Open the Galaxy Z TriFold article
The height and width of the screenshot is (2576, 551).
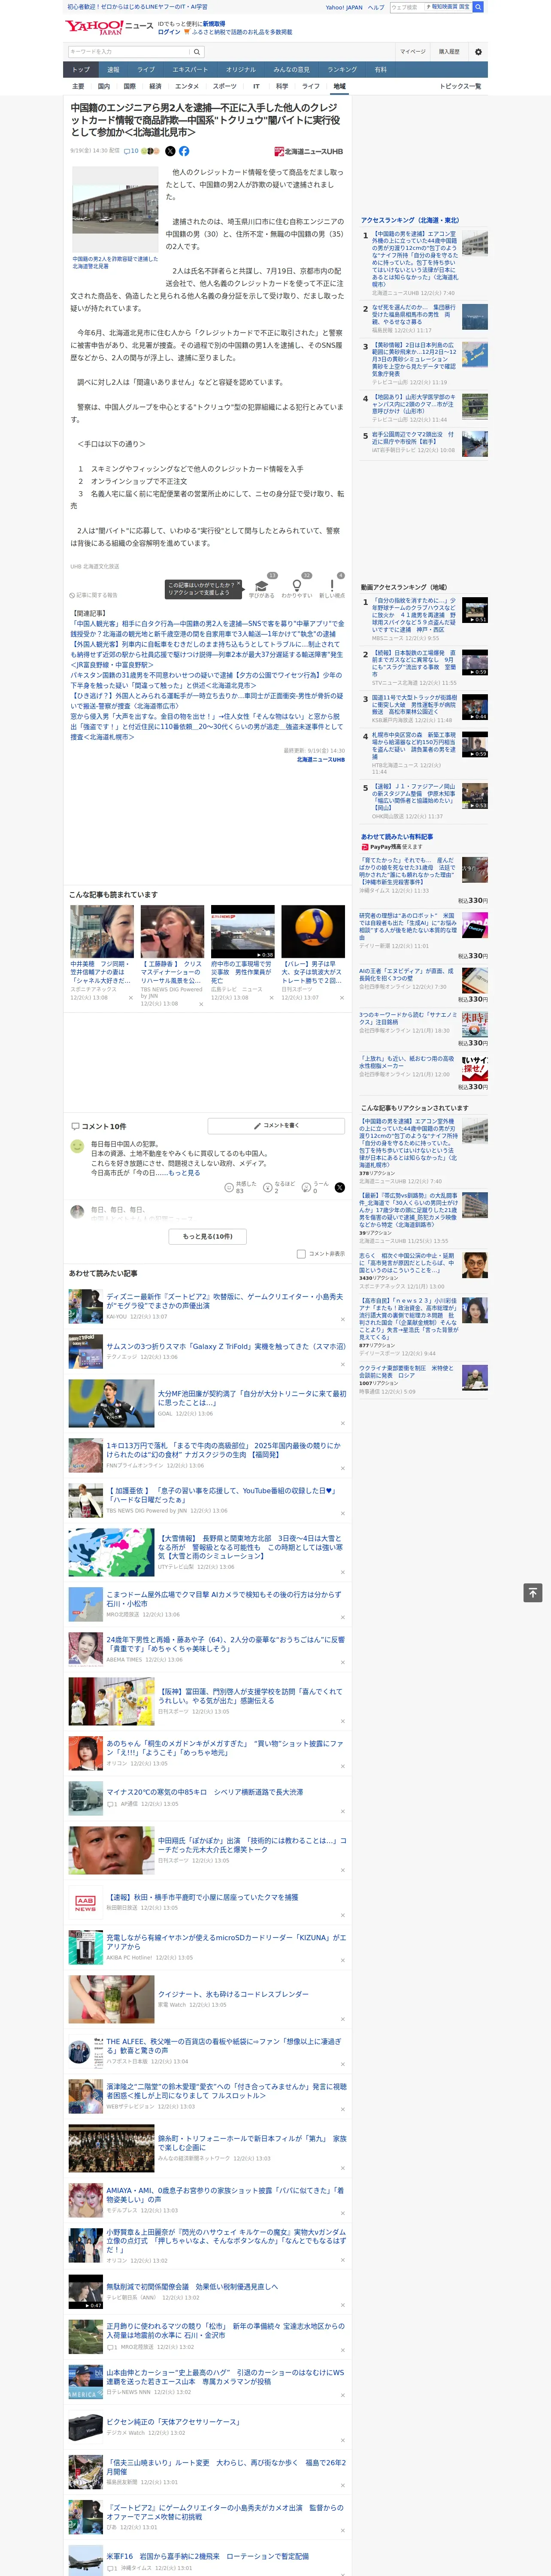[226, 1346]
